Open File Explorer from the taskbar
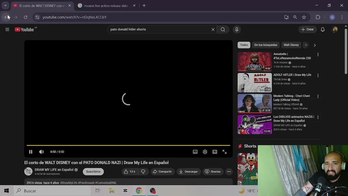 [112, 191]
